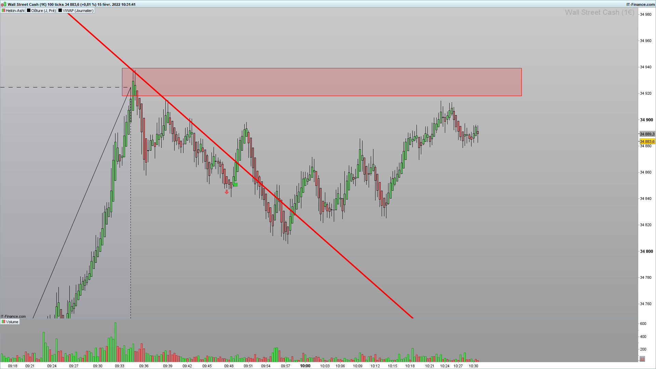This screenshot has width=656, height=369.
Task: Click the Volume panel color icon
Action: 3,322
